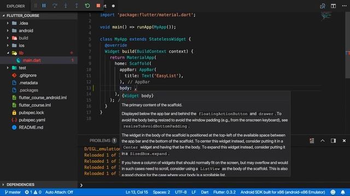Split the editor with the layout icon

(x=333, y=6)
